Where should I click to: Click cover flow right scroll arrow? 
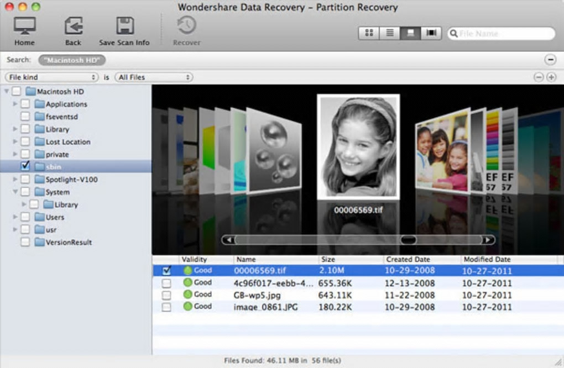(x=488, y=240)
